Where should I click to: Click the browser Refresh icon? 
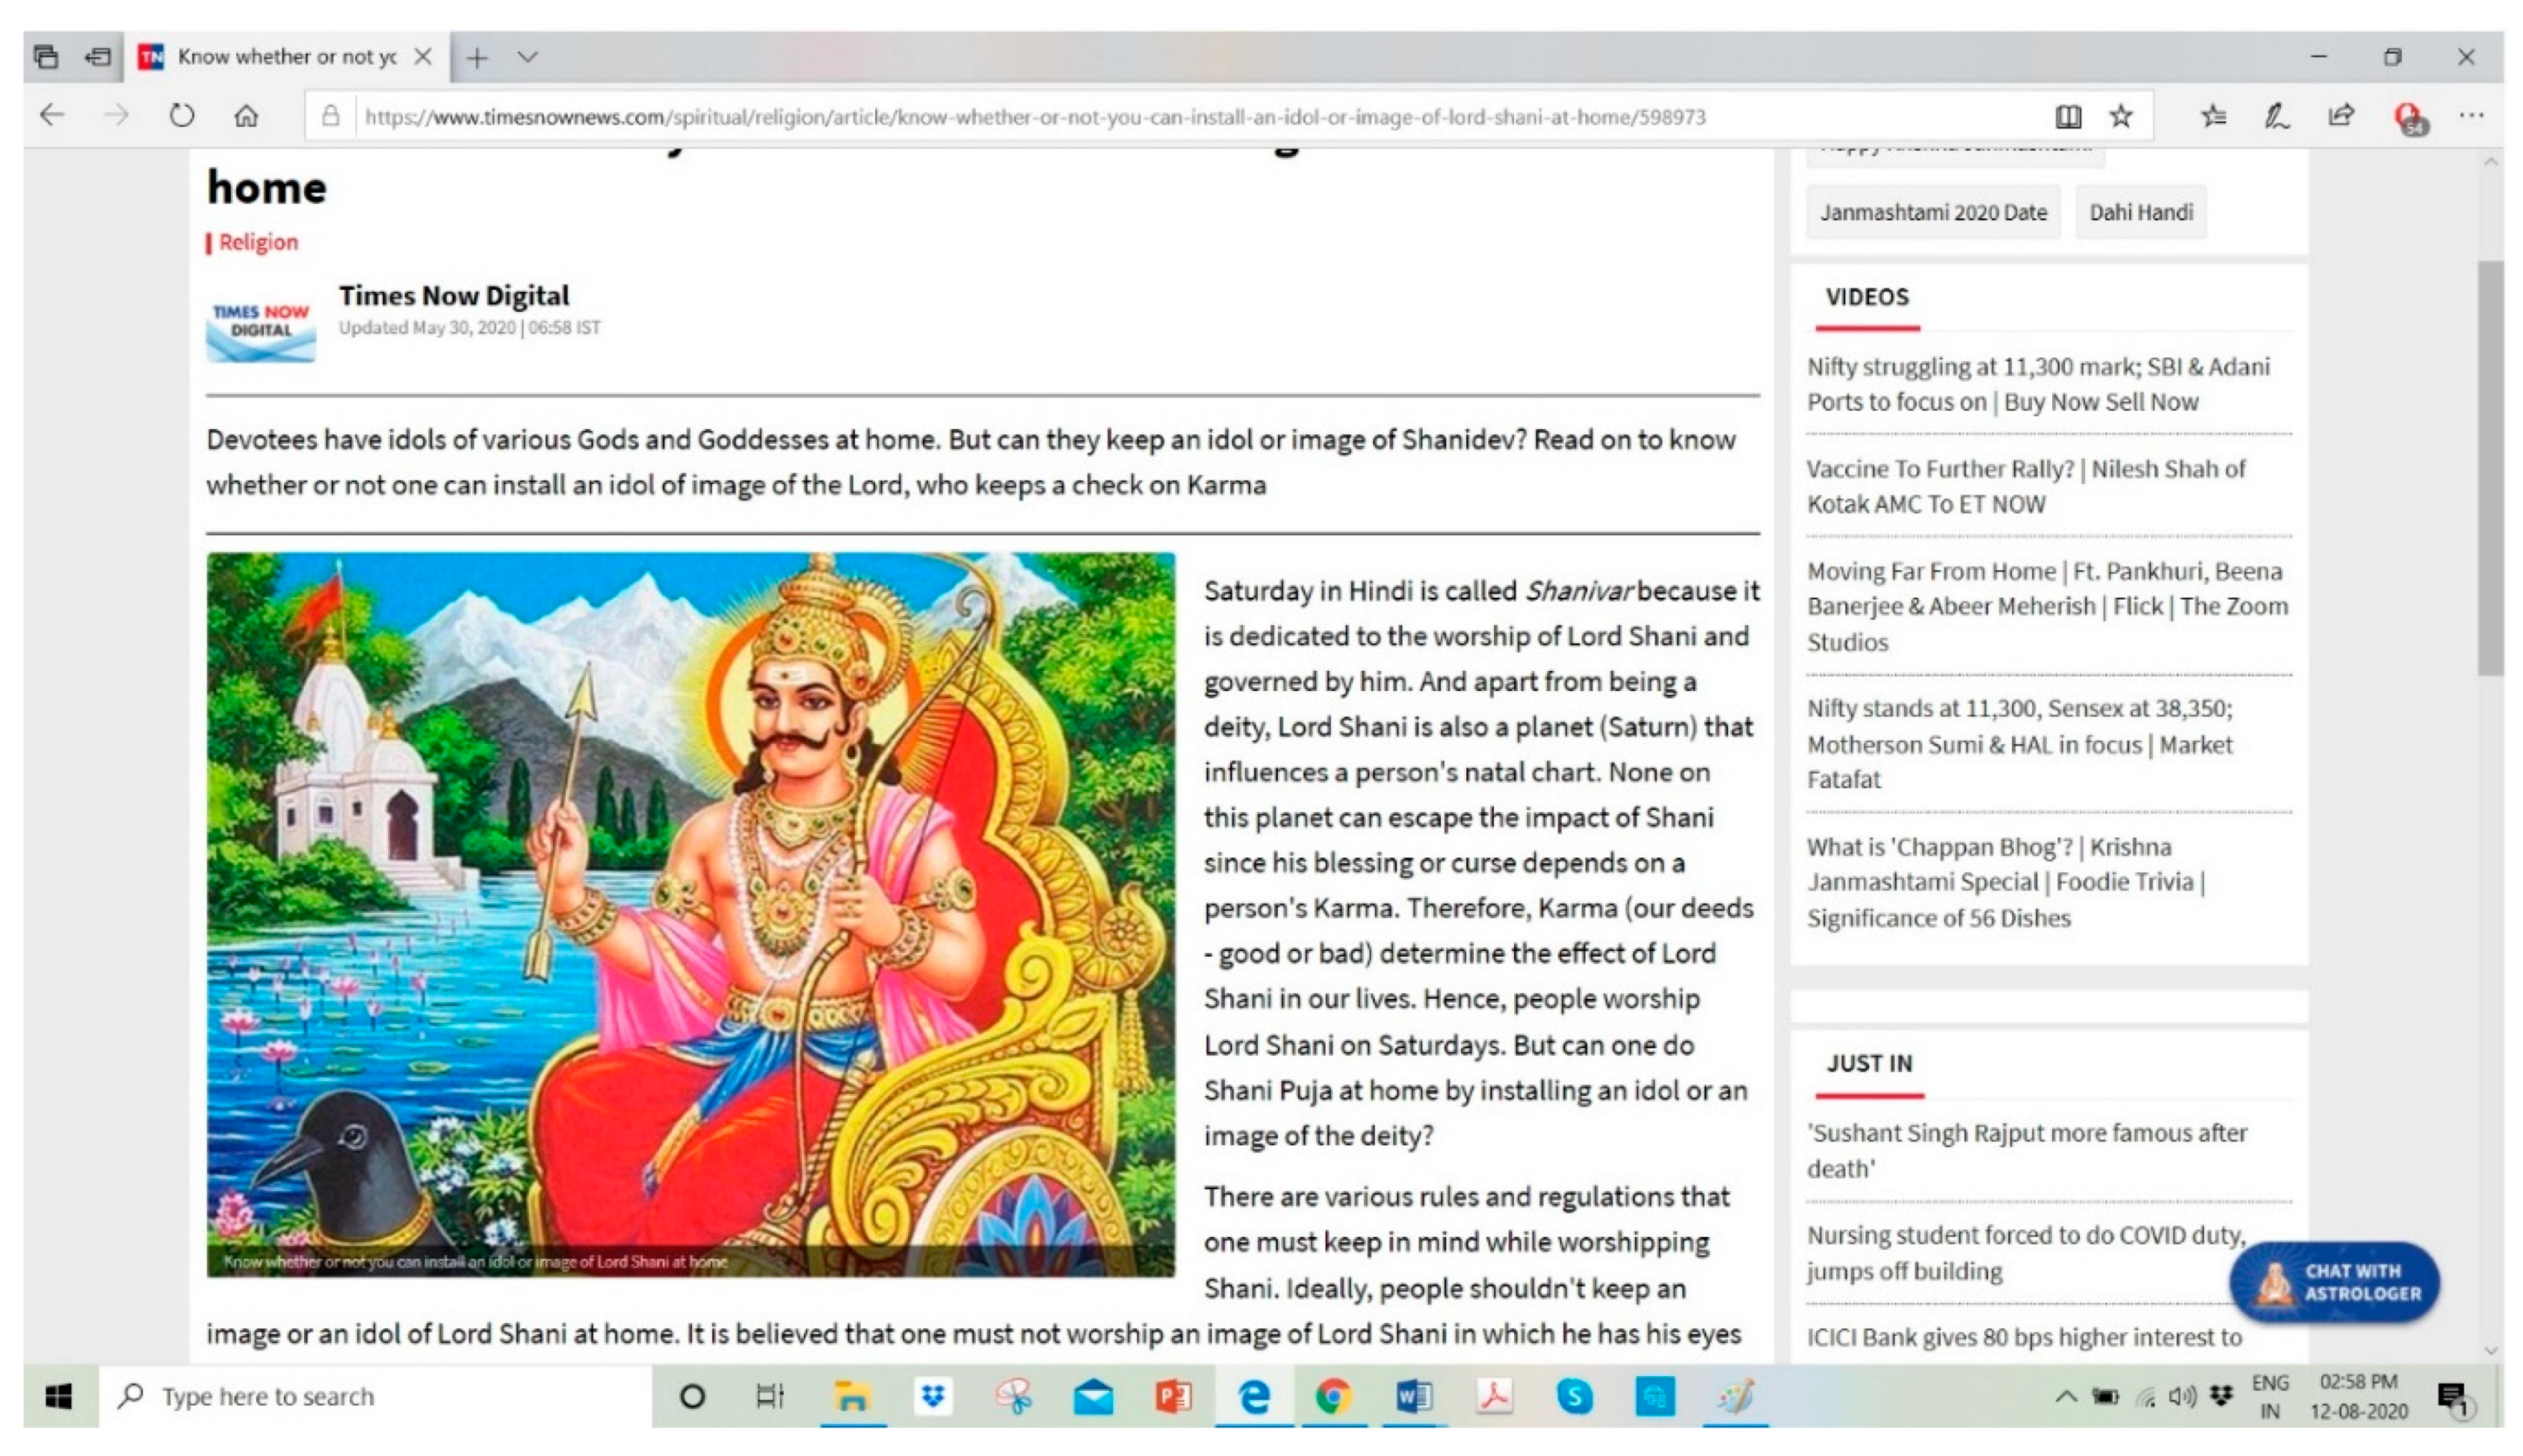pos(181,116)
